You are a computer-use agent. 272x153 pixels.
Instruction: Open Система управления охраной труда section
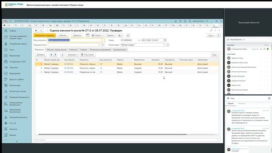pyautogui.click(x=18, y=37)
